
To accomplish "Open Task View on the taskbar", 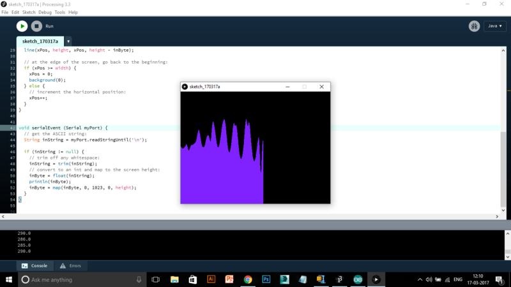I will tap(156, 279).
